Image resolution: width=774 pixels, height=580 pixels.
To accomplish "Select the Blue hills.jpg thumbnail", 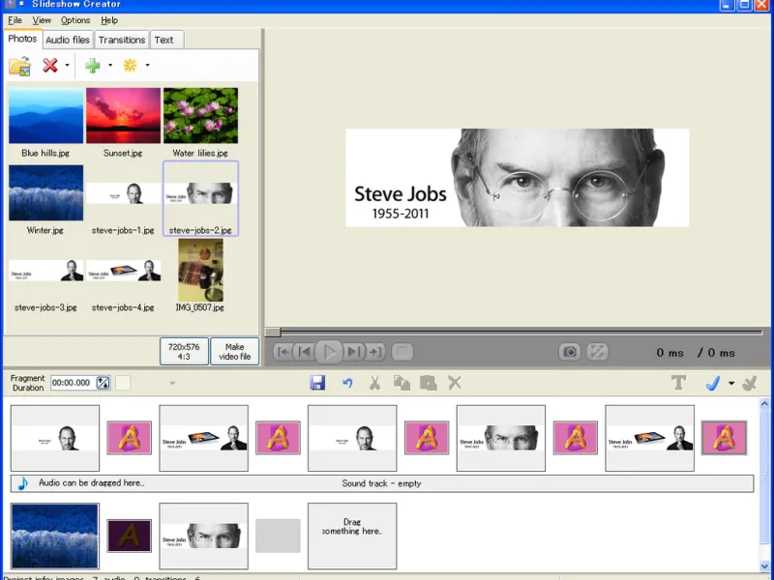I will click(45, 116).
